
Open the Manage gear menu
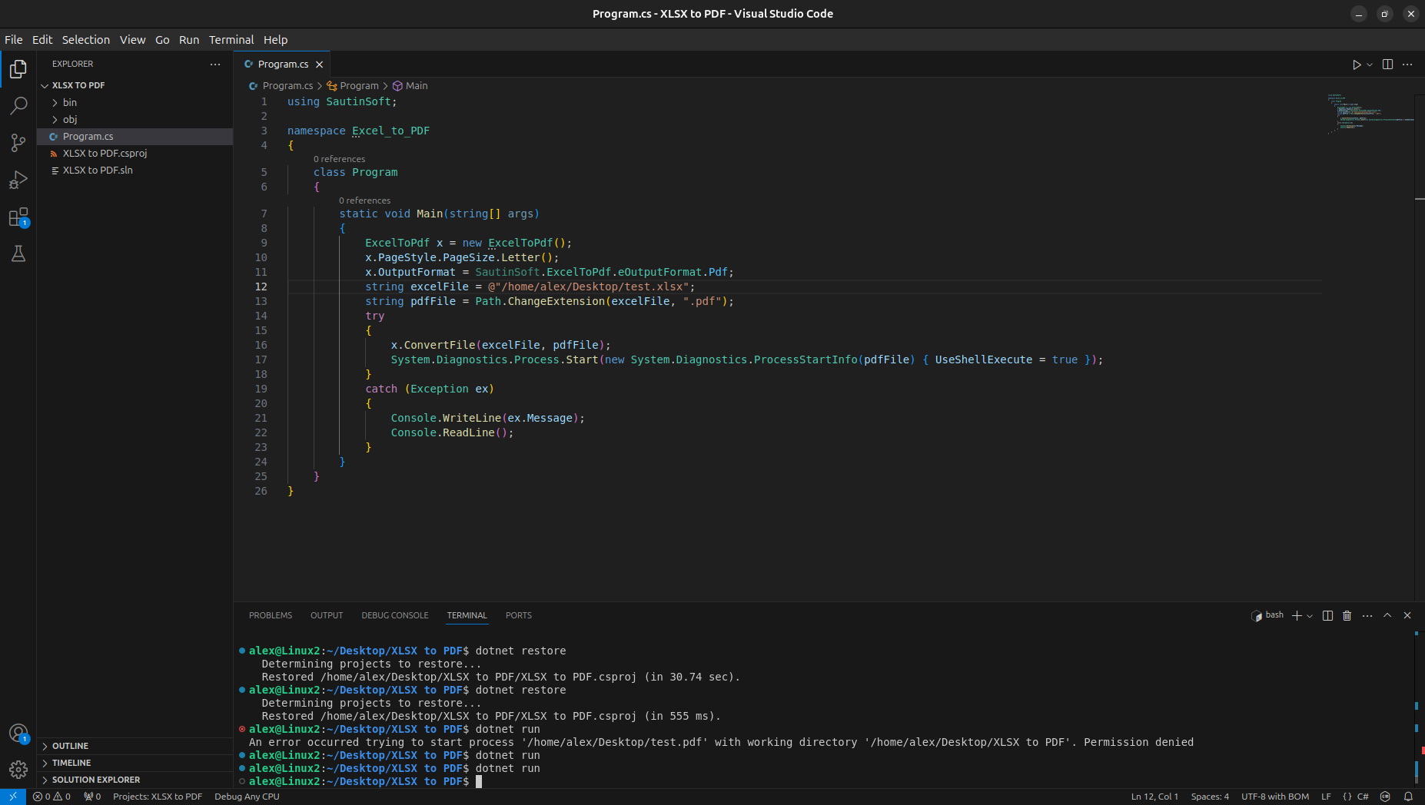coord(18,769)
